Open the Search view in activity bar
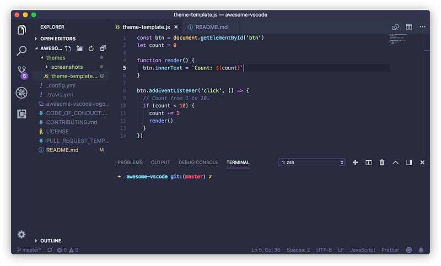This screenshot has height=266, width=441. point(21,51)
